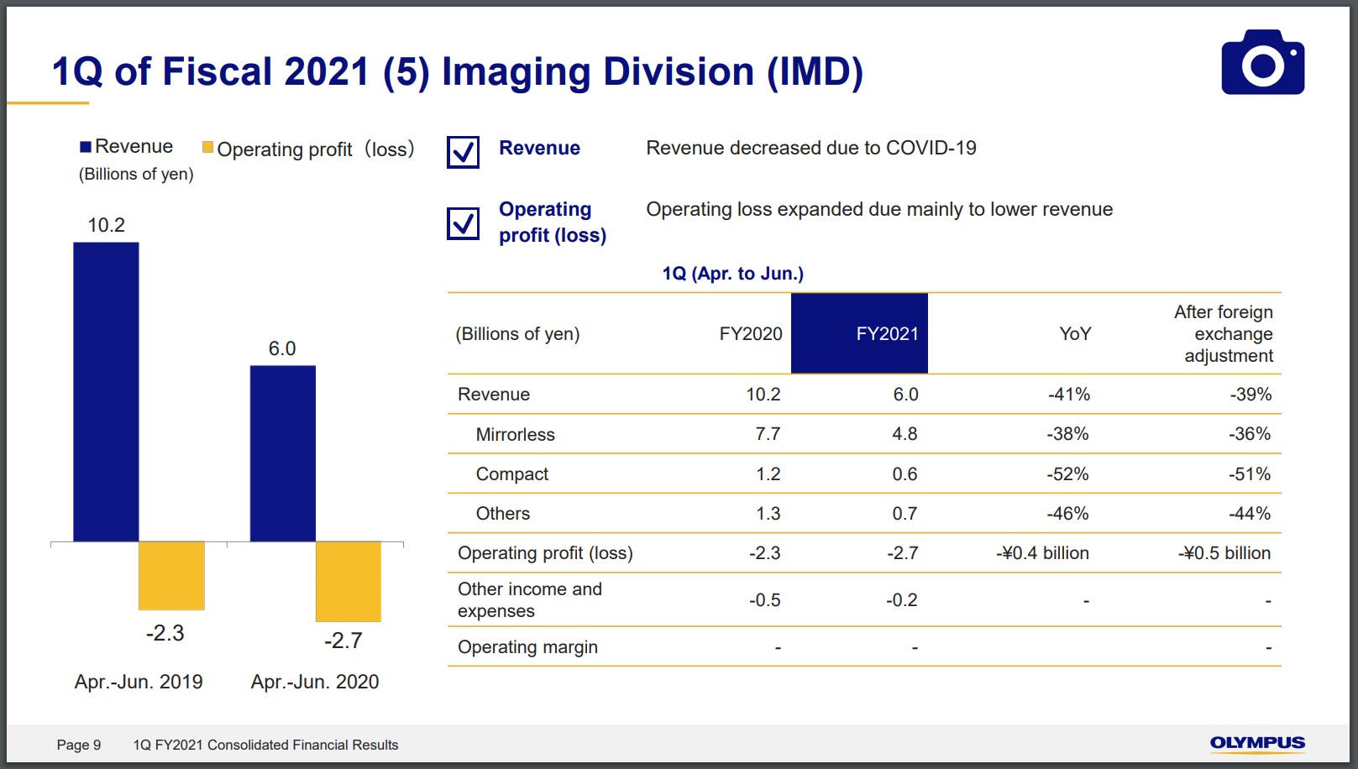This screenshot has height=769, width=1358.
Task: Click the '1Q (Apr. to Jun.)' table caption
Action: pos(732,274)
